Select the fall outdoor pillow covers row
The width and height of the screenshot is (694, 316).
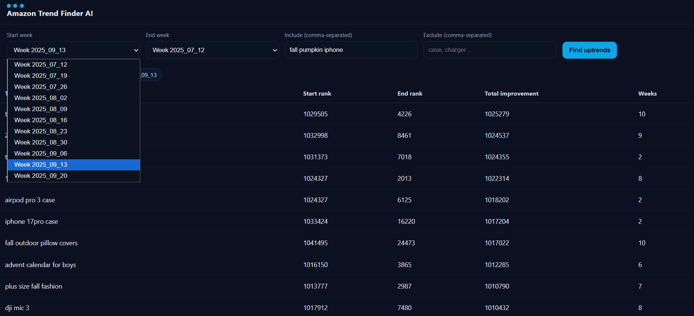tap(41, 243)
